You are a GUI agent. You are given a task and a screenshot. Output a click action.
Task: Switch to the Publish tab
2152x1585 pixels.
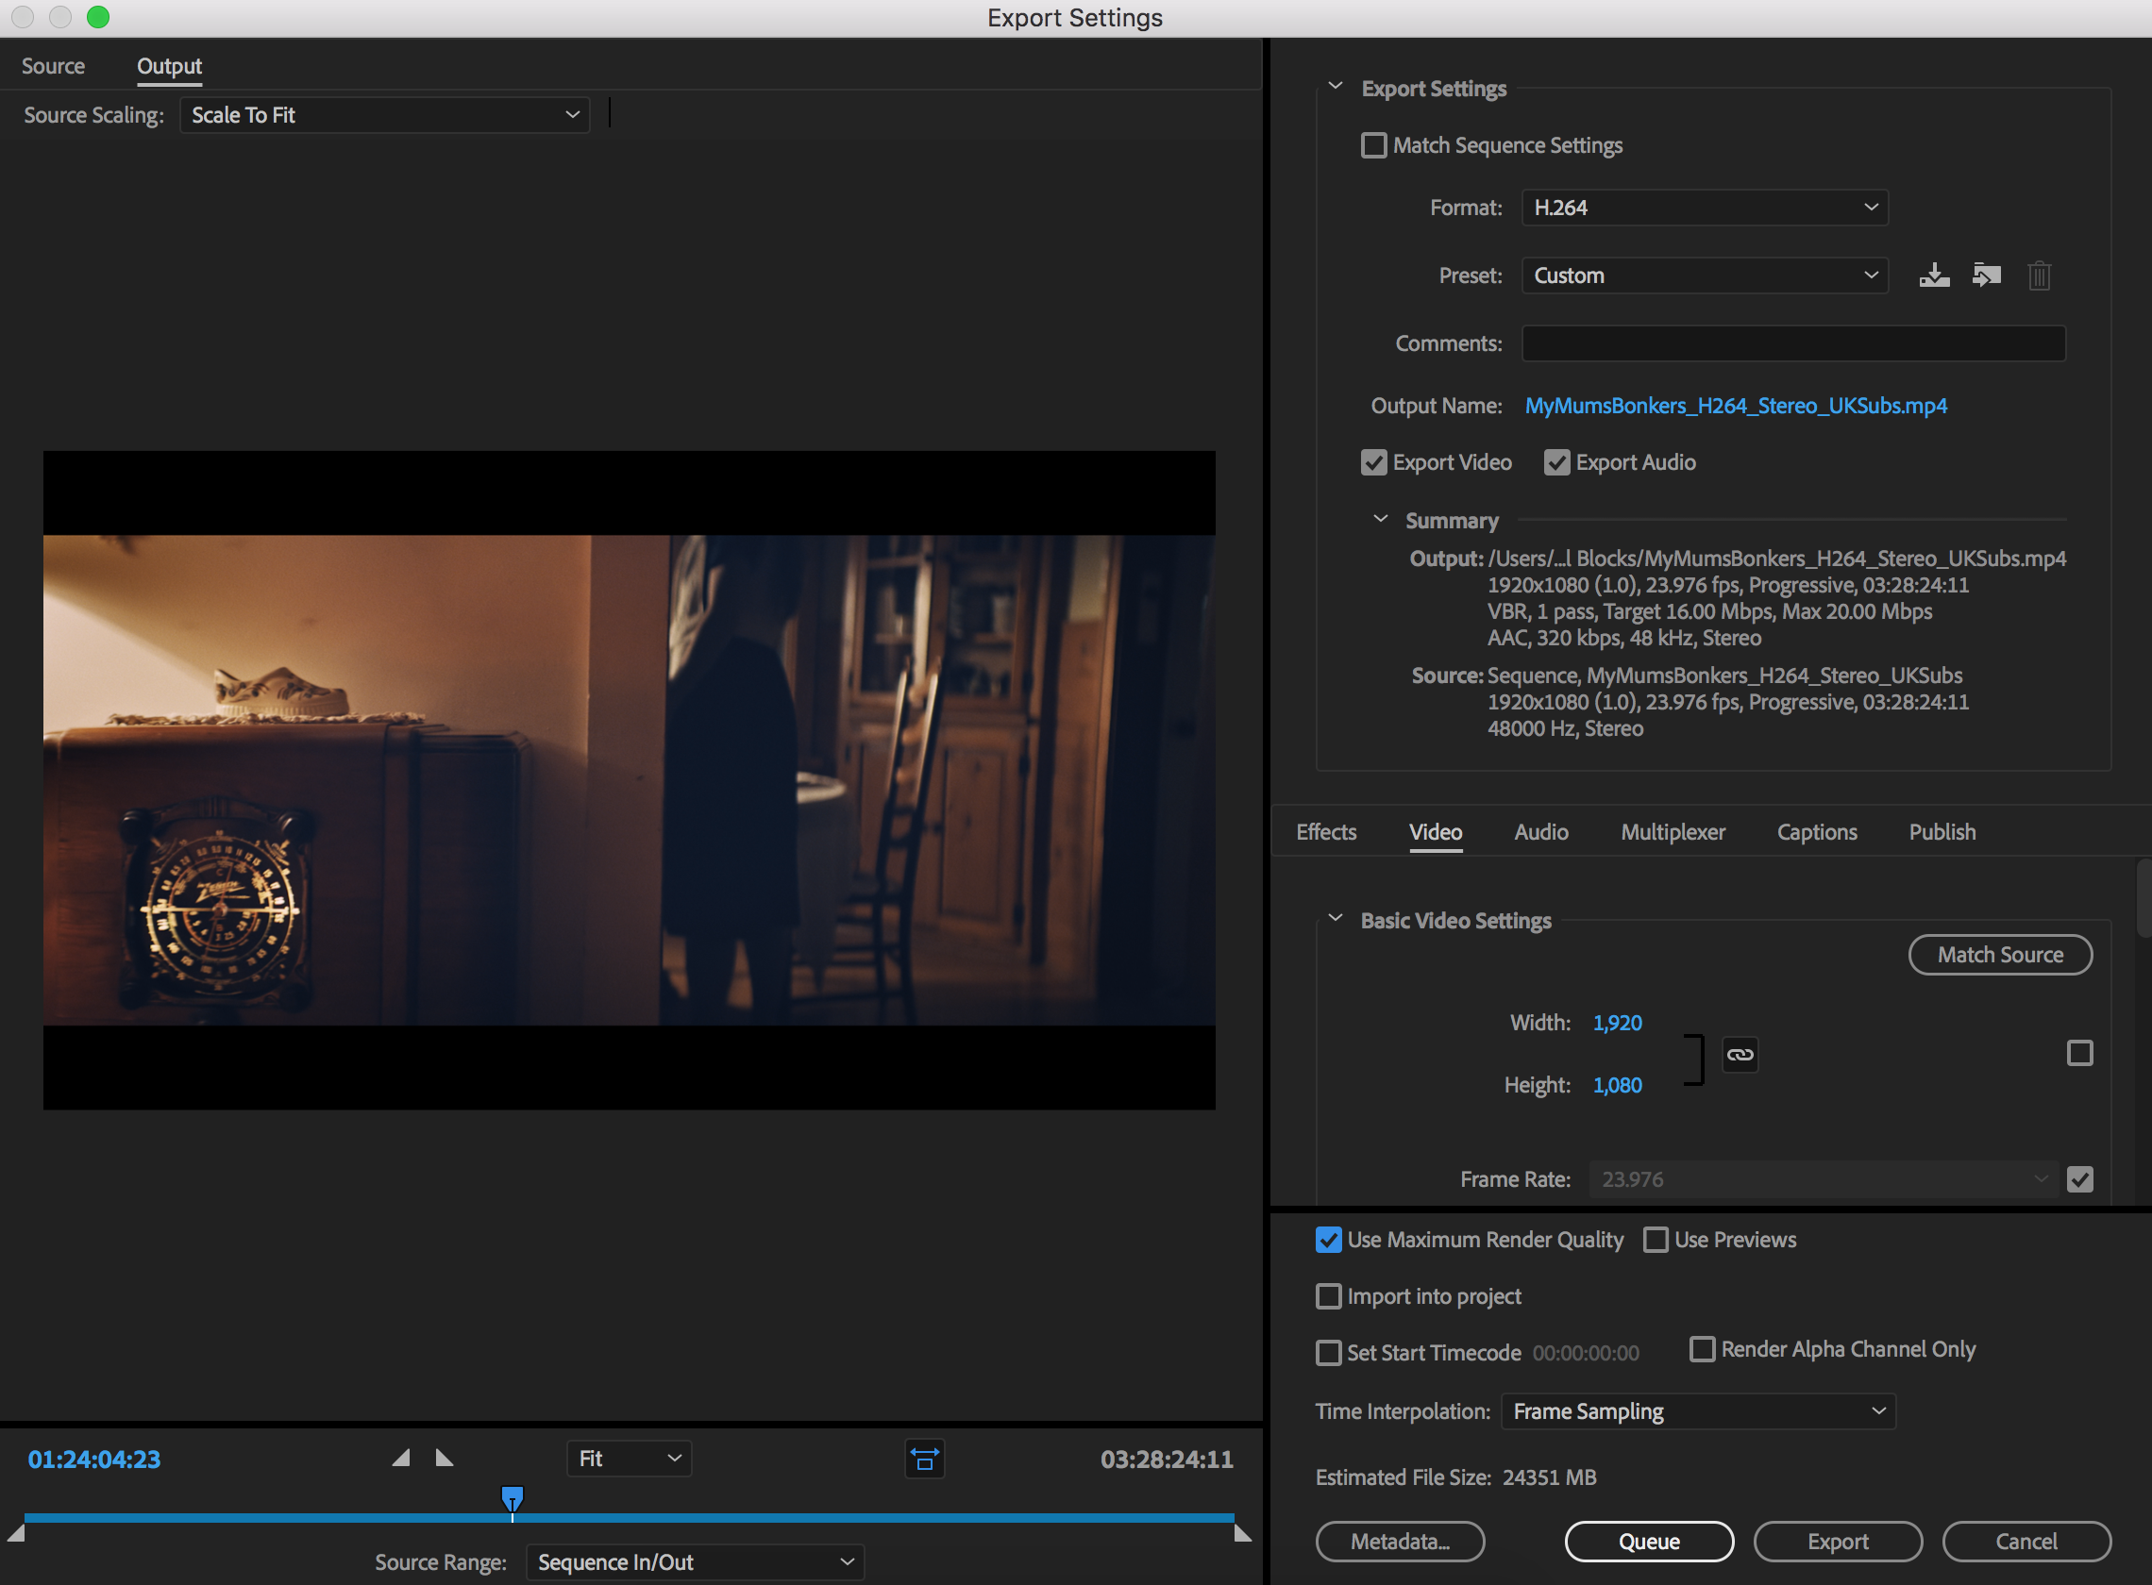pos(1942,832)
